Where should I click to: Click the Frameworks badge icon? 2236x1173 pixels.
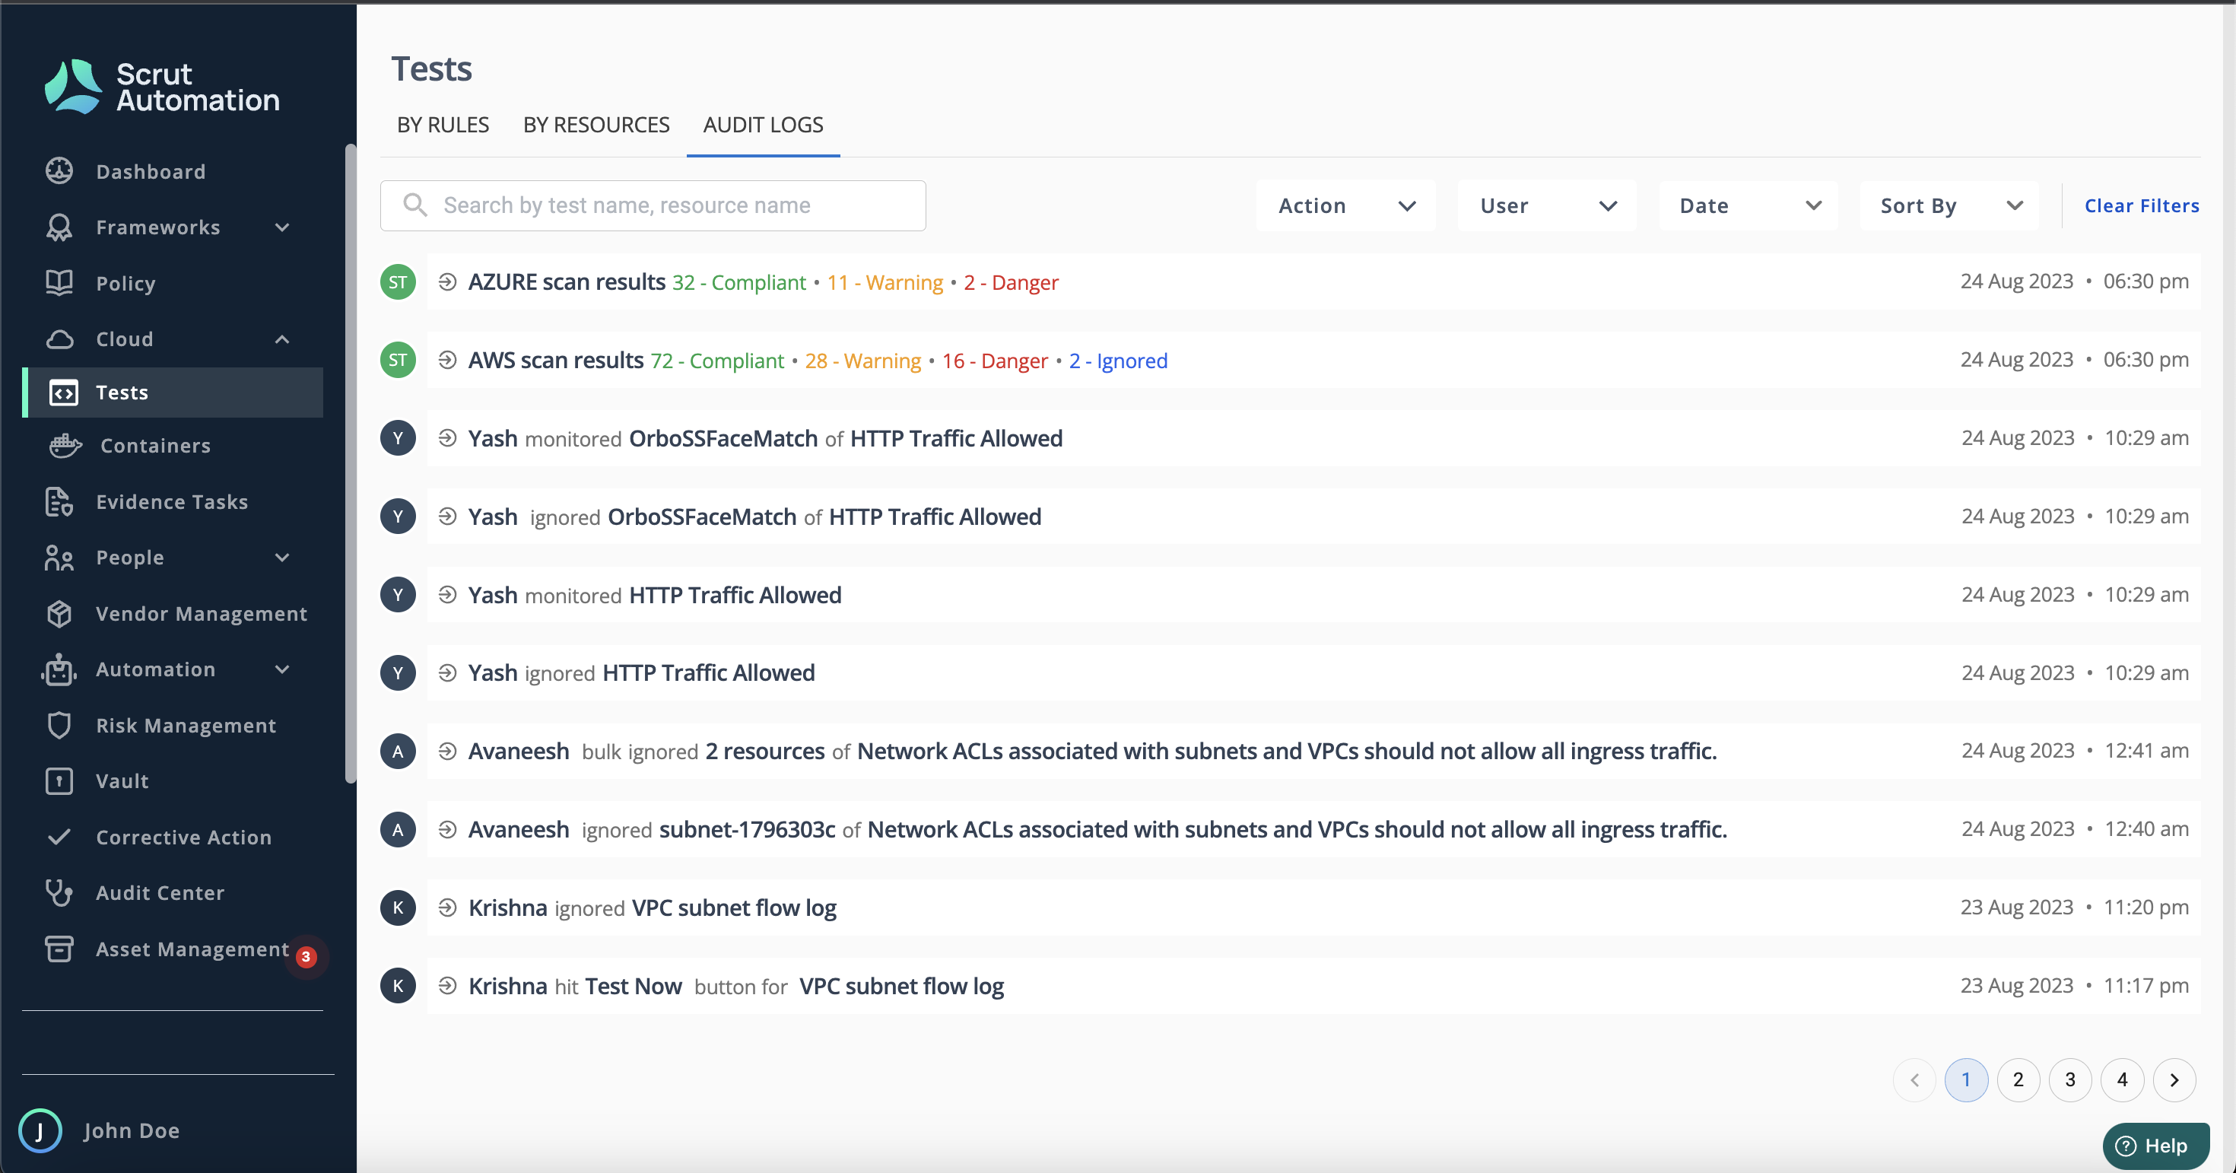point(59,227)
